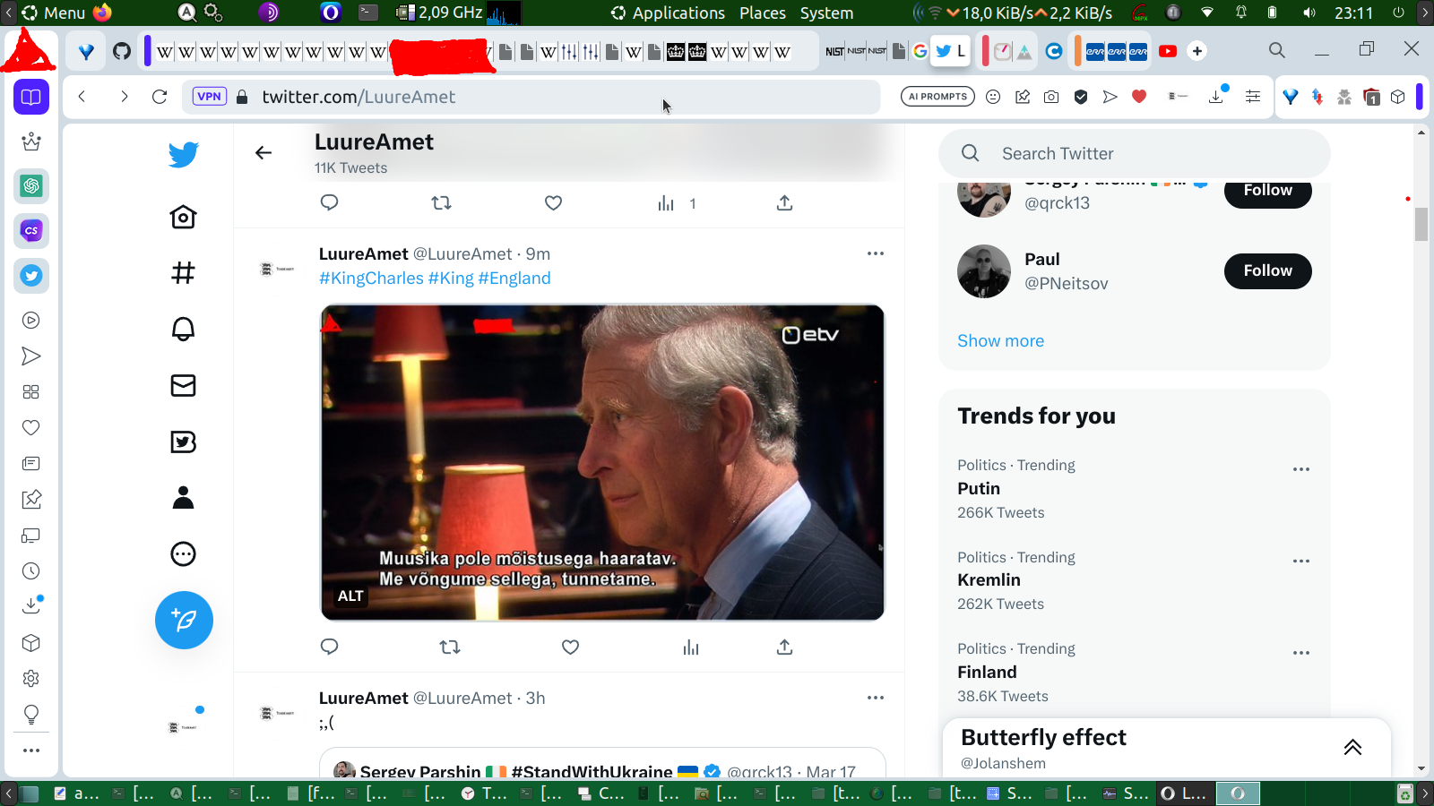Click the twitter.com/LuureAmet address bar

tap(531, 97)
